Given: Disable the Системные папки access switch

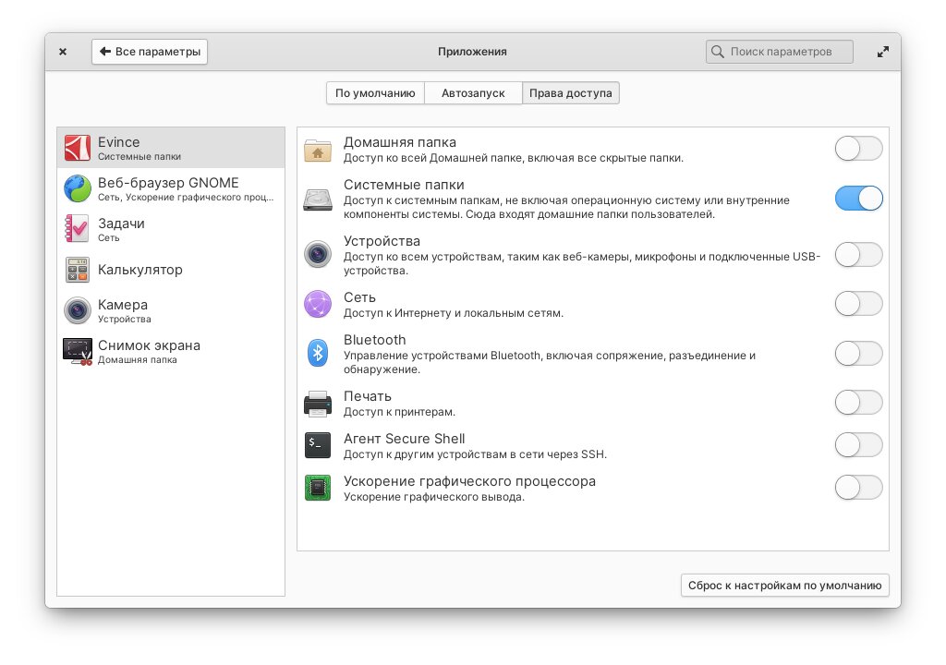Looking at the screenshot, I should [858, 199].
